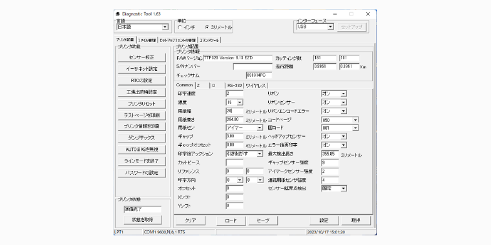Click the RTCの設定 button
The image size is (491, 245).
tap(141, 81)
